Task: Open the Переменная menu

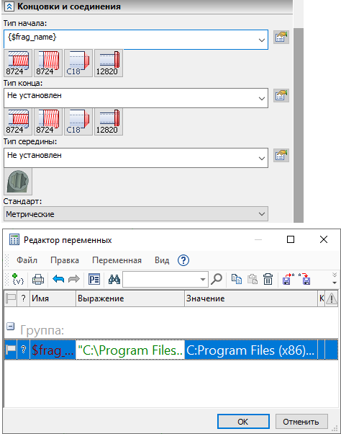Action: pyautogui.click(x=117, y=260)
